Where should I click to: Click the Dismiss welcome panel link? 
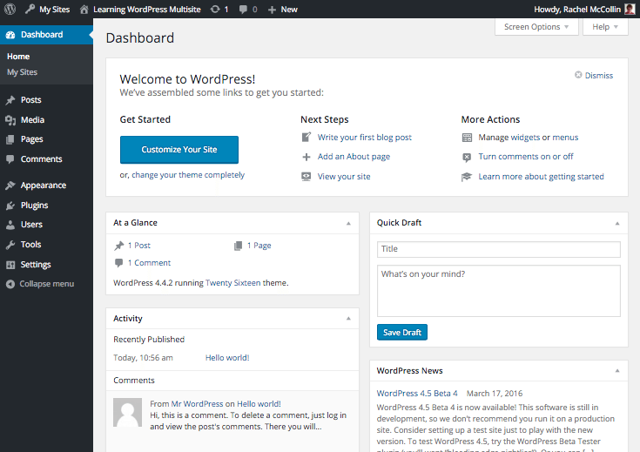tap(599, 76)
